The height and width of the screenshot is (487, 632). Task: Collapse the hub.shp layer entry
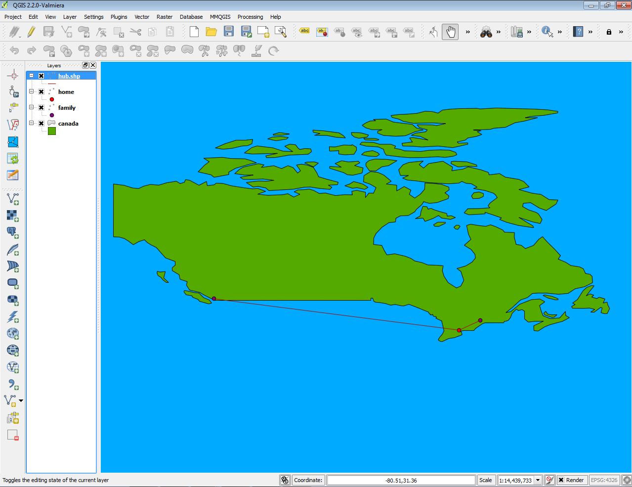pyautogui.click(x=31, y=76)
